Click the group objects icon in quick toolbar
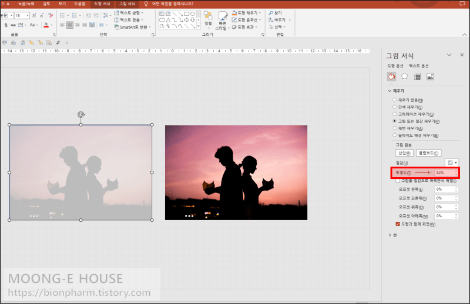The image size is (470, 304). [49, 42]
